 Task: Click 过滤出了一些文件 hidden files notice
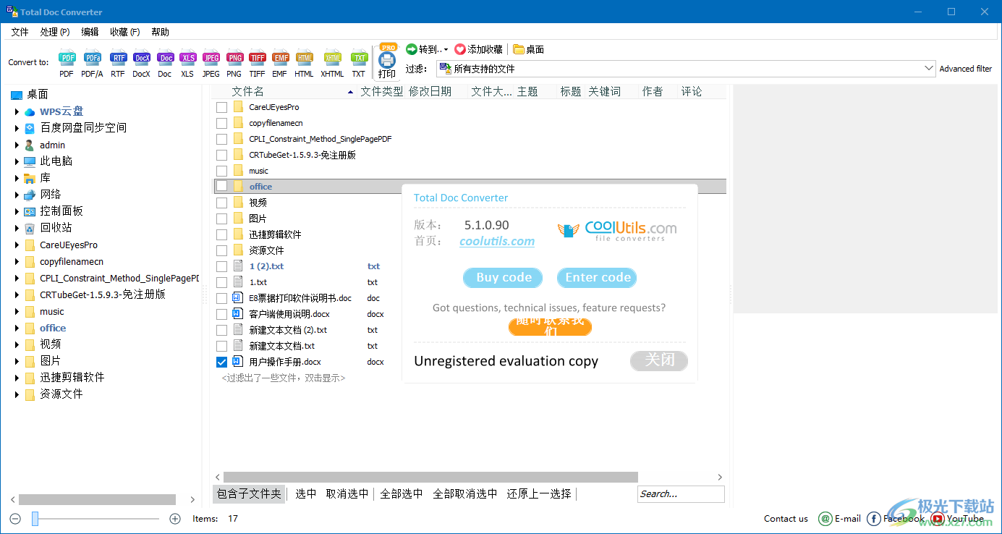pyautogui.click(x=284, y=378)
